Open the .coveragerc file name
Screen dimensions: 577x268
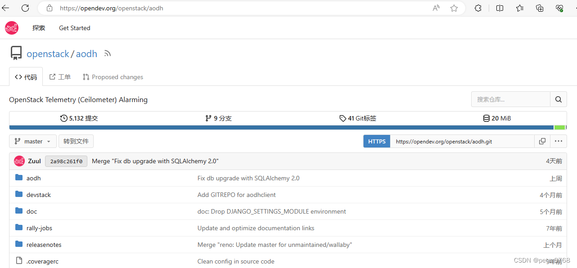point(43,261)
